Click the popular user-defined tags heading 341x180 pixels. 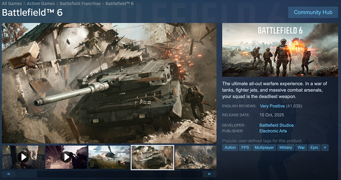pos(262,141)
